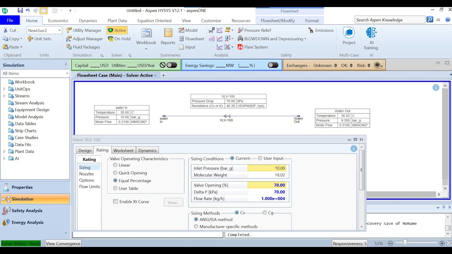Expand the Streams tree node
The image size is (452, 254).
click(4, 96)
